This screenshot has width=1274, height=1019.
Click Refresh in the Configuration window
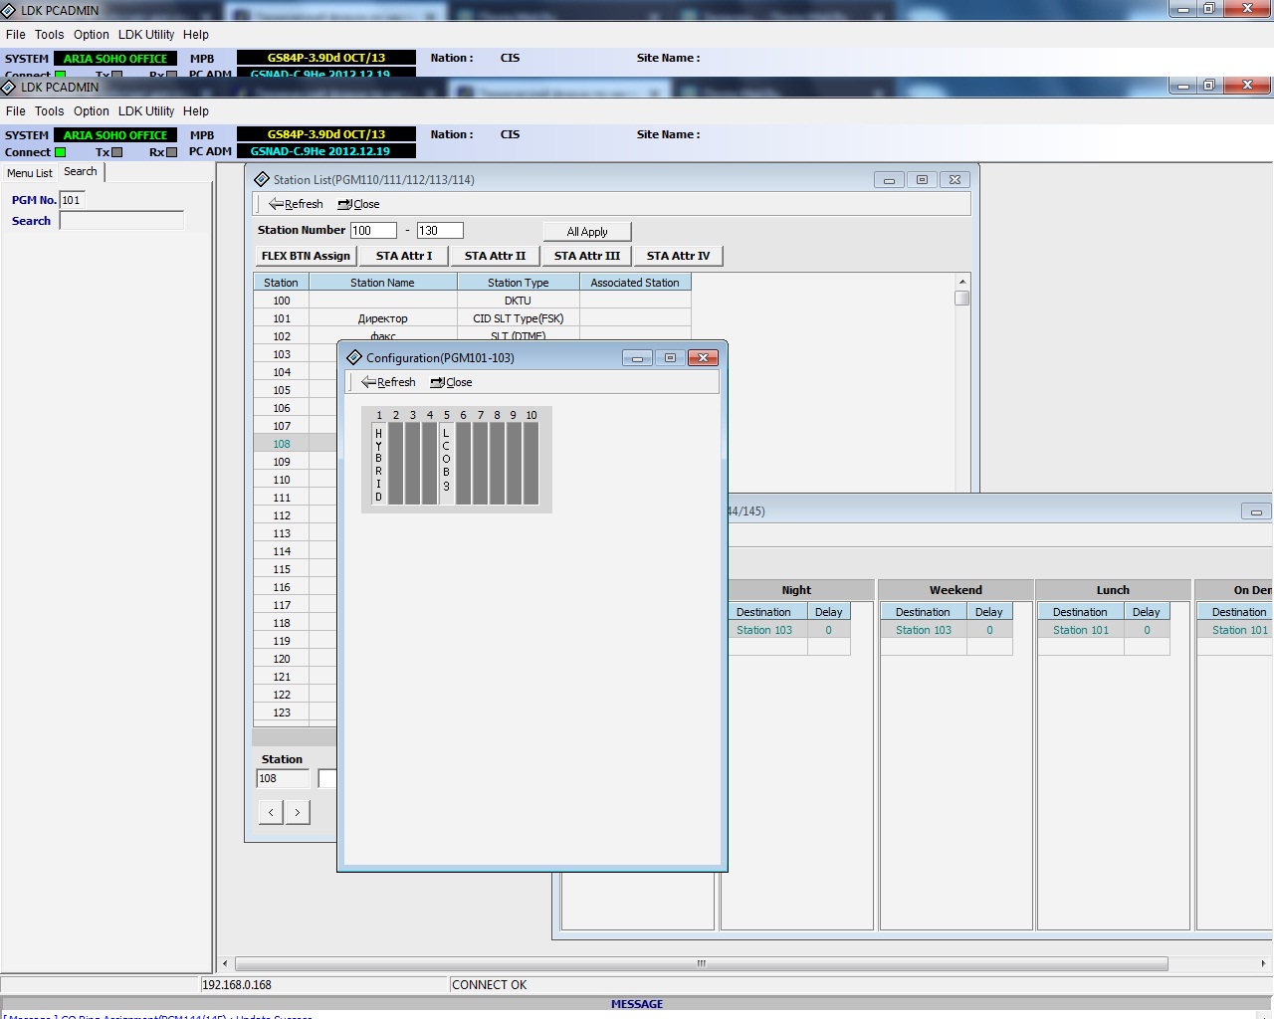(x=388, y=382)
